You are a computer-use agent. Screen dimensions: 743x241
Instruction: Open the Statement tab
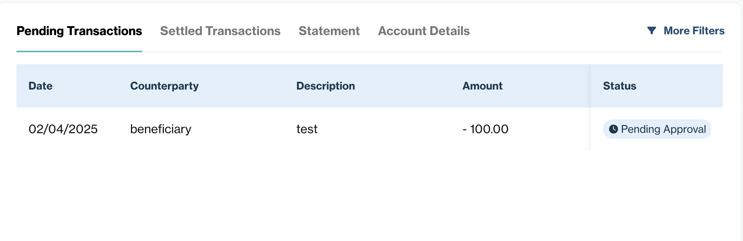point(329,31)
